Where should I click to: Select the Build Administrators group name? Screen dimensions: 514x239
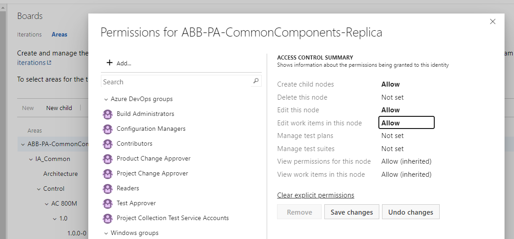pyautogui.click(x=146, y=114)
